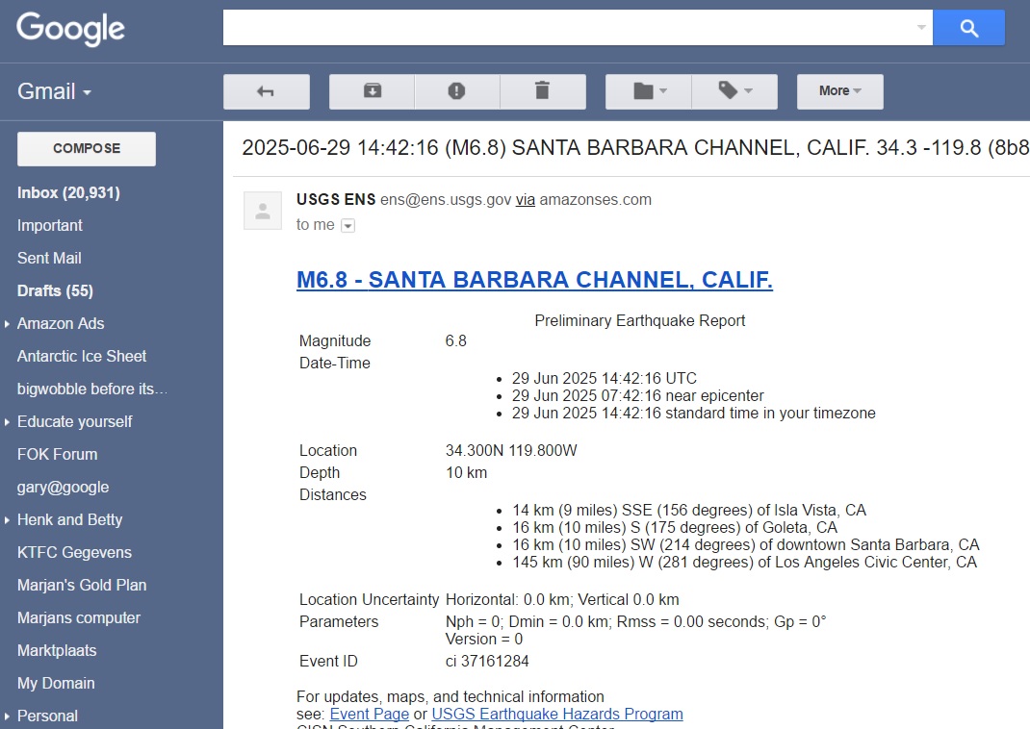Open the Educate yourself label

pos(74,422)
